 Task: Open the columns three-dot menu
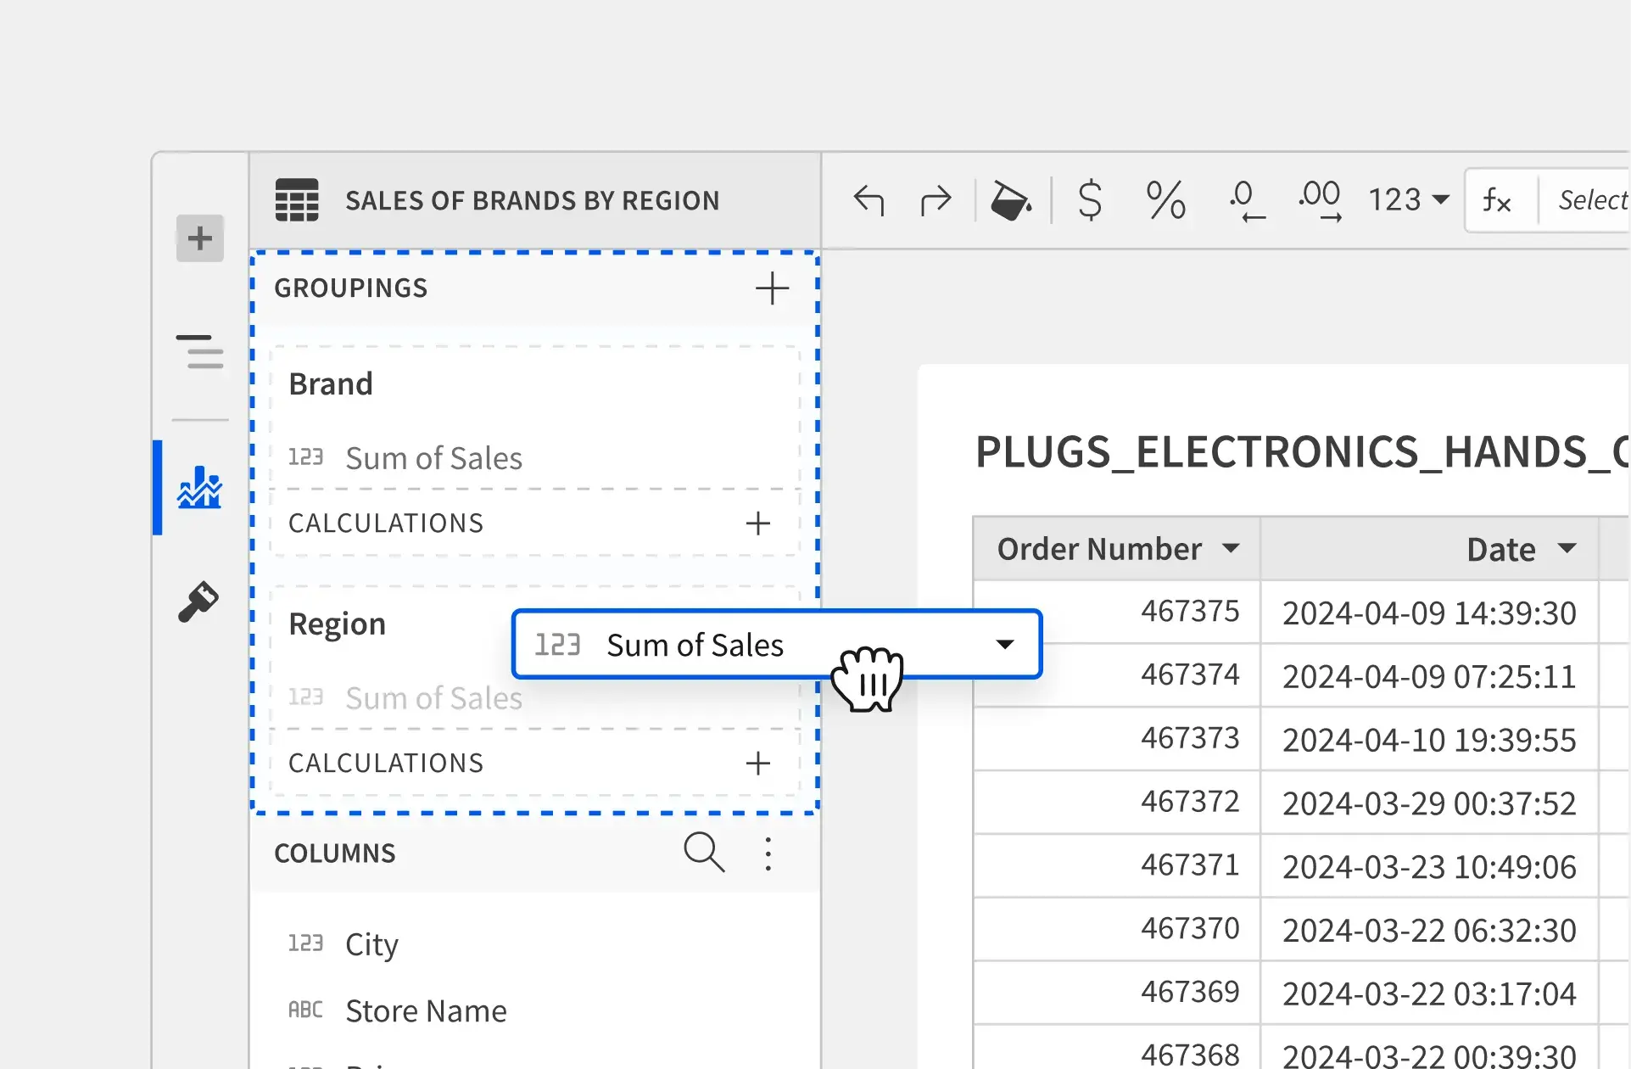768,854
